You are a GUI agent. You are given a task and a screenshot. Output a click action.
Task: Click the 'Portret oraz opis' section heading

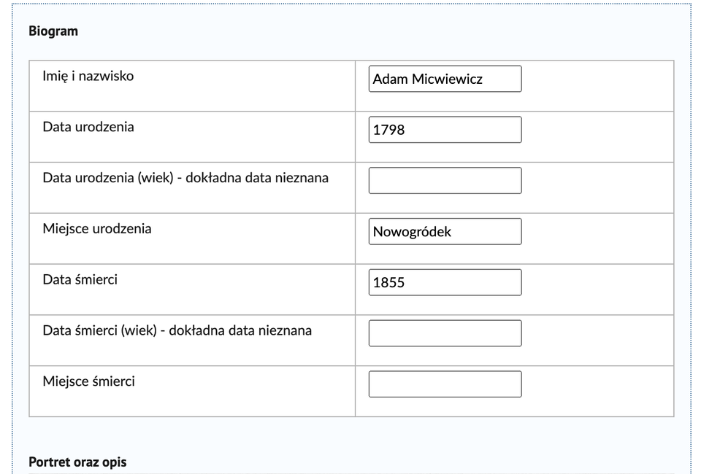coord(77,462)
